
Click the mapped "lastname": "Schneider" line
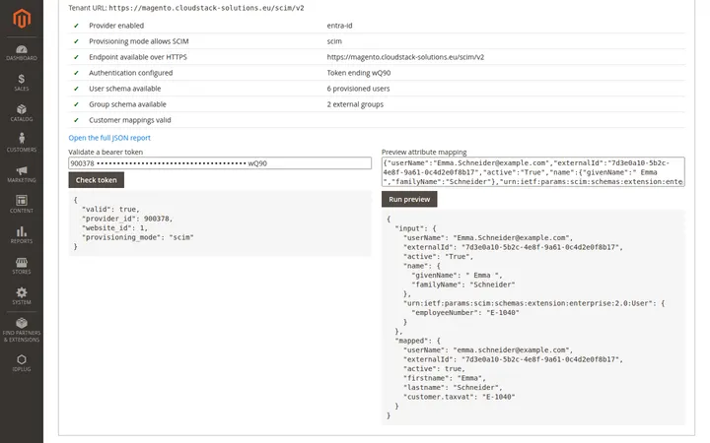point(453,388)
